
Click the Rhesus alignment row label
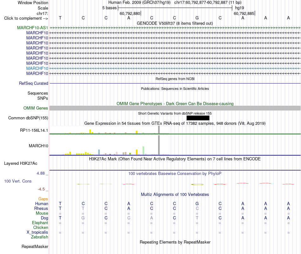[41, 208]
